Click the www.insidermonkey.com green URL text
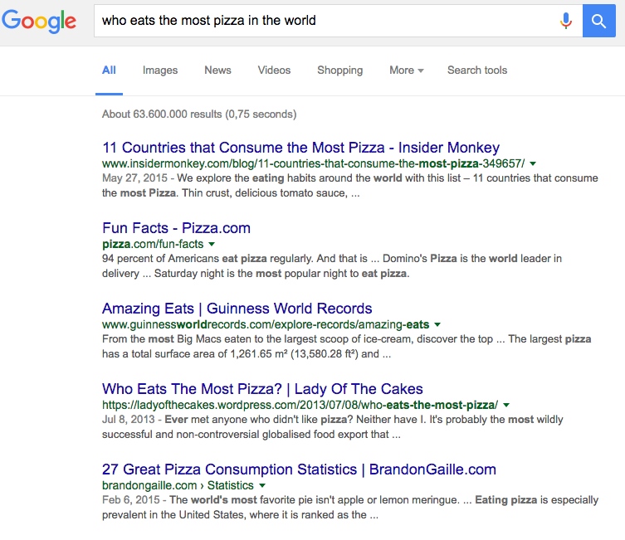 pyautogui.click(x=313, y=163)
